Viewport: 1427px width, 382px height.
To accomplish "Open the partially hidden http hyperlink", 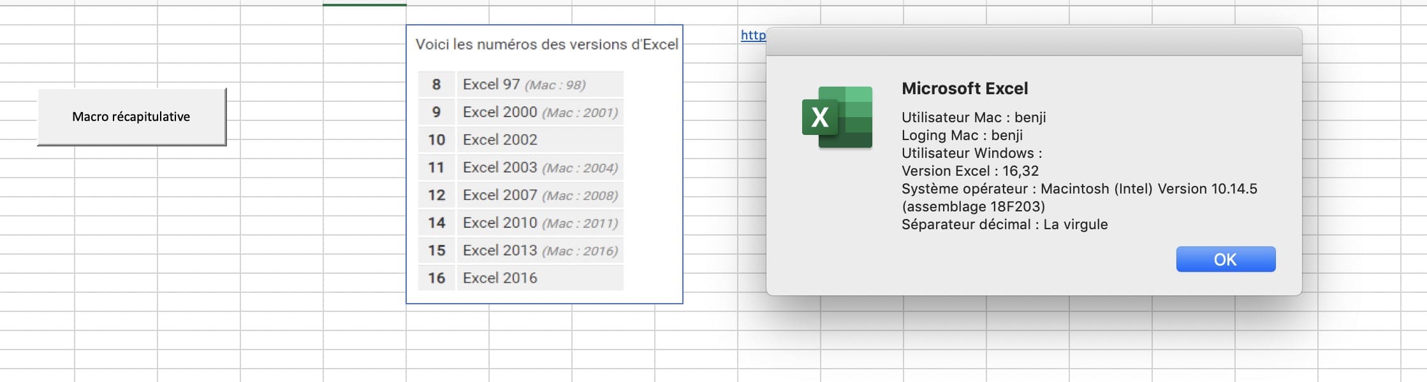I will pos(752,36).
